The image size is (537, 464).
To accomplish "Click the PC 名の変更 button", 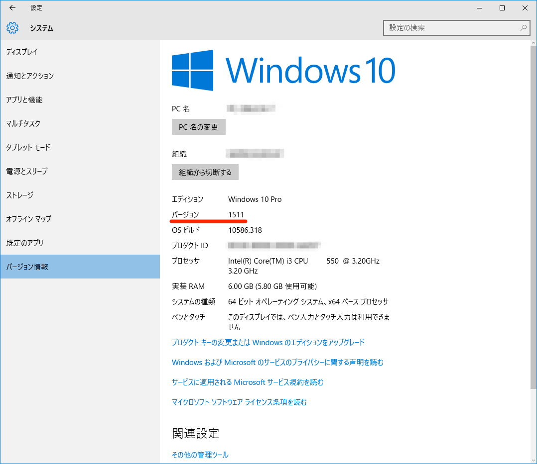I will 199,127.
